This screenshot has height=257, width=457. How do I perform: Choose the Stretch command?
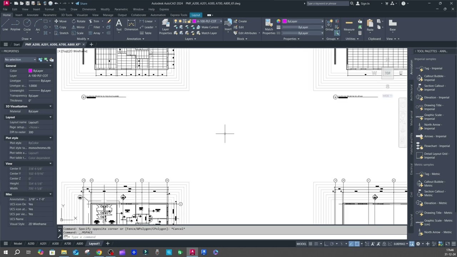[61, 33]
